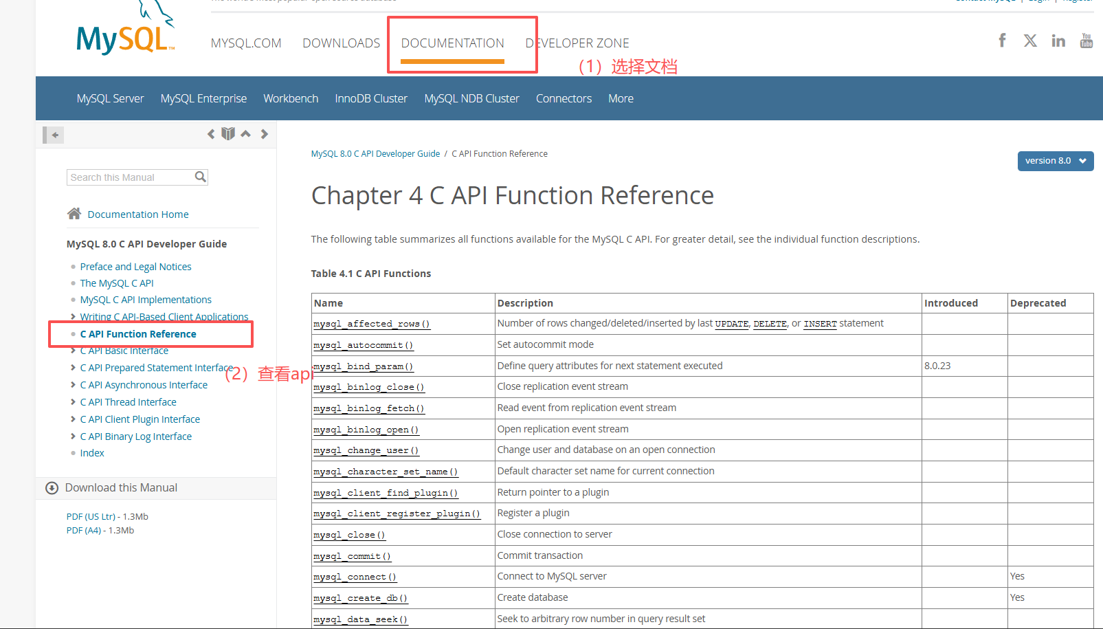Expand the C API Client Plugin Interface node
This screenshot has height=629, width=1103.
coord(74,419)
